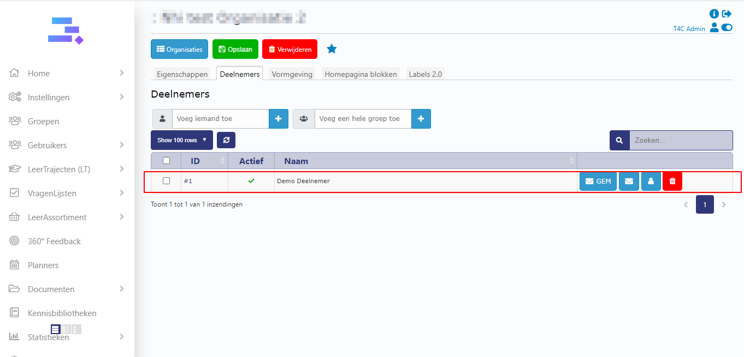
Task: Open the Show 100 rows dropdown
Action: 182,140
